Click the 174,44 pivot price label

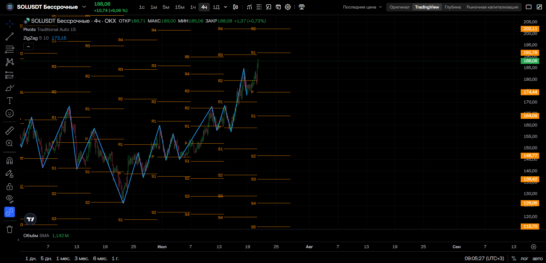(530, 92)
